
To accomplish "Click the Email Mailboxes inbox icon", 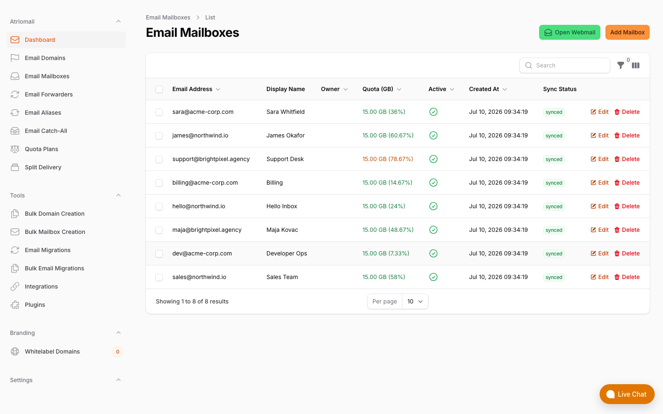I will click(15, 76).
